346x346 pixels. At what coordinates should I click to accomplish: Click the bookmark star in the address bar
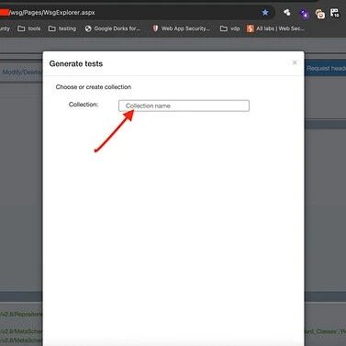pyautogui.click(x=265, y=13)
